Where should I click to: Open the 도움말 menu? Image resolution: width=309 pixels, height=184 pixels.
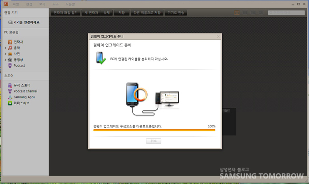pos(70,4)
